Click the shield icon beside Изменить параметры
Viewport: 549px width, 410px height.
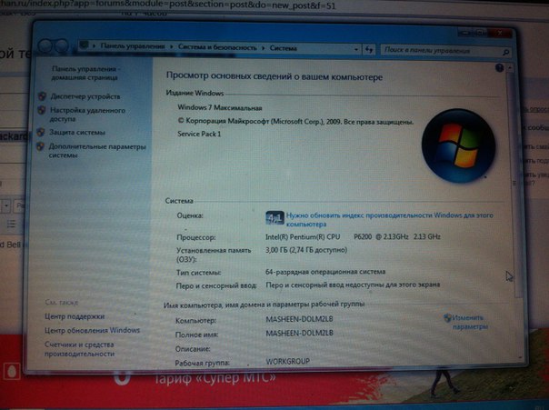(x=448, y=317)
